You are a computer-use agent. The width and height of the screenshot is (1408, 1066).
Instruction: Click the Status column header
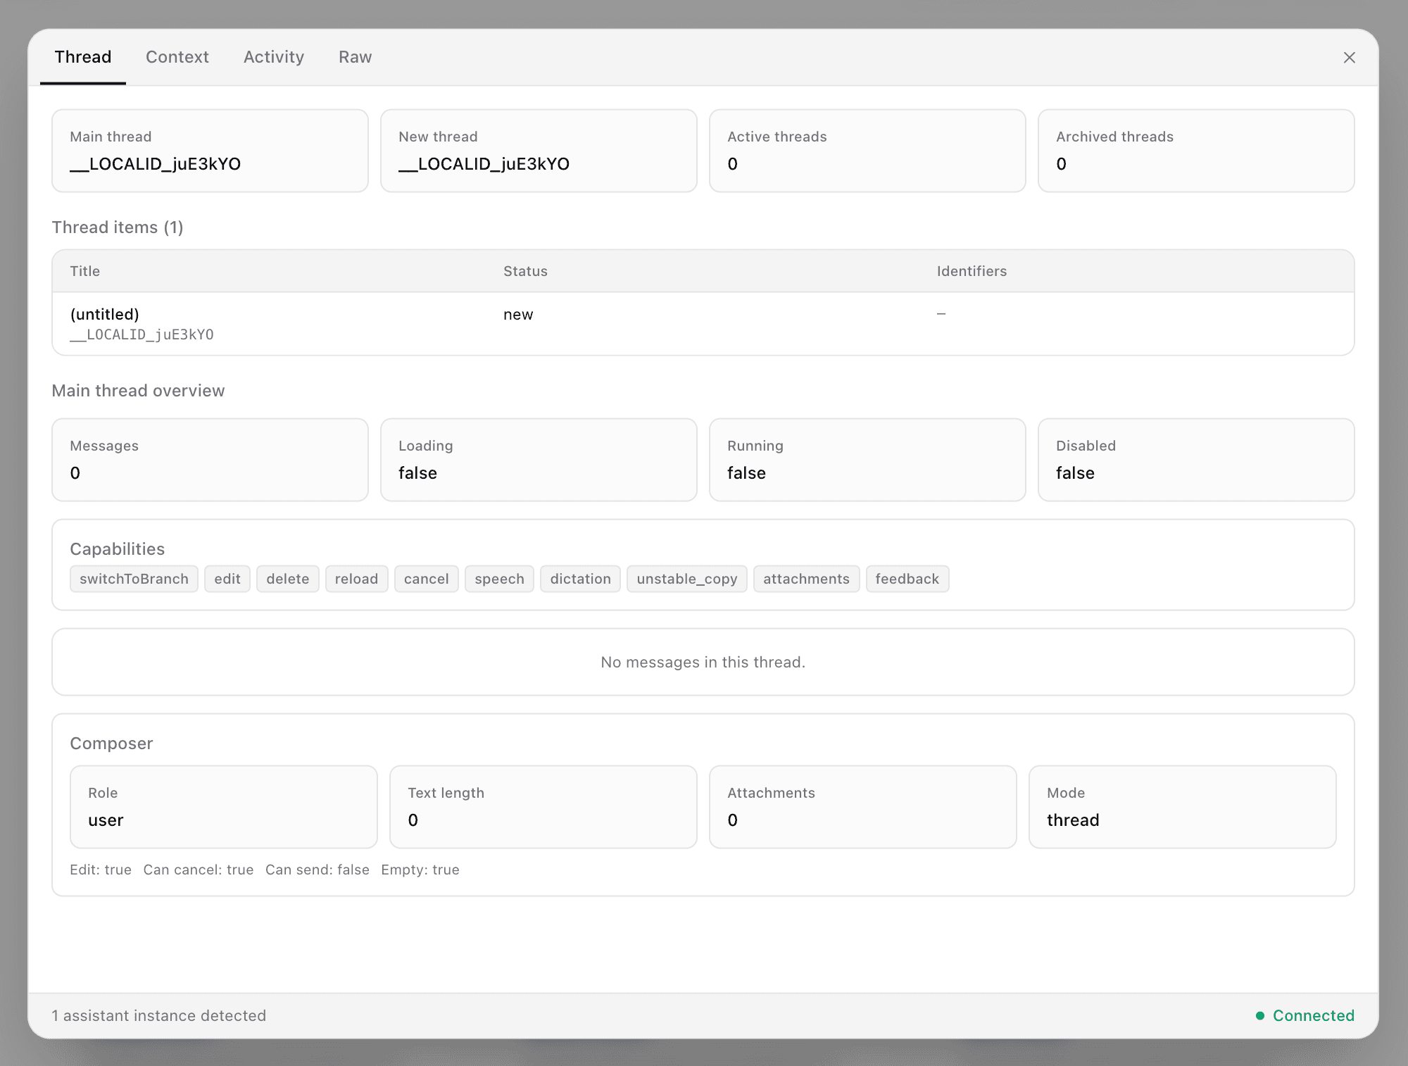[x=525, y=271]
